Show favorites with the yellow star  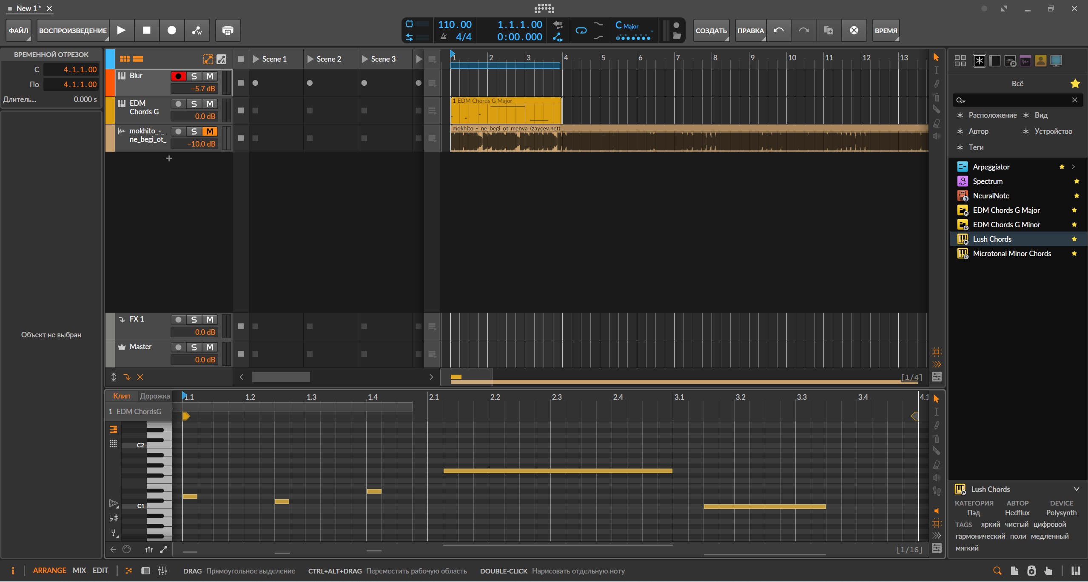[1075, 84]
